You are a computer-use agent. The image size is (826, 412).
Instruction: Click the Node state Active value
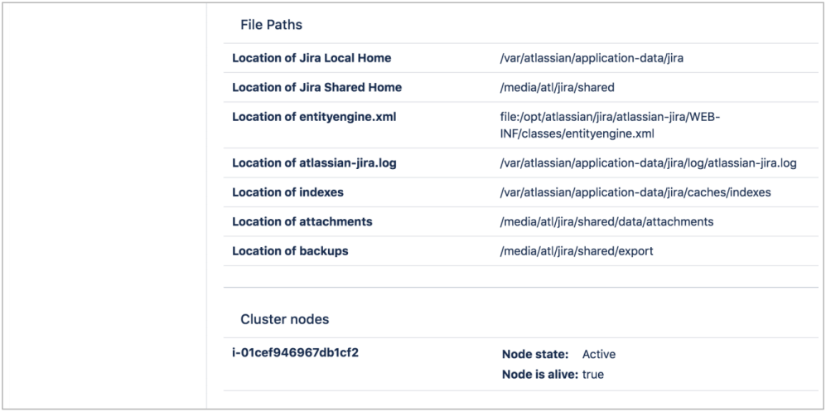pos(598,355)
